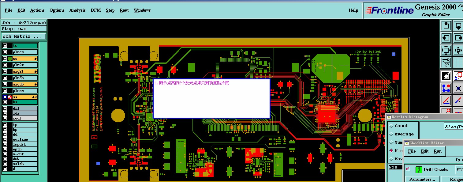This screenshot has height=182, width=463.
Task: Select the cs layer name
Action: tap(25, 59)
